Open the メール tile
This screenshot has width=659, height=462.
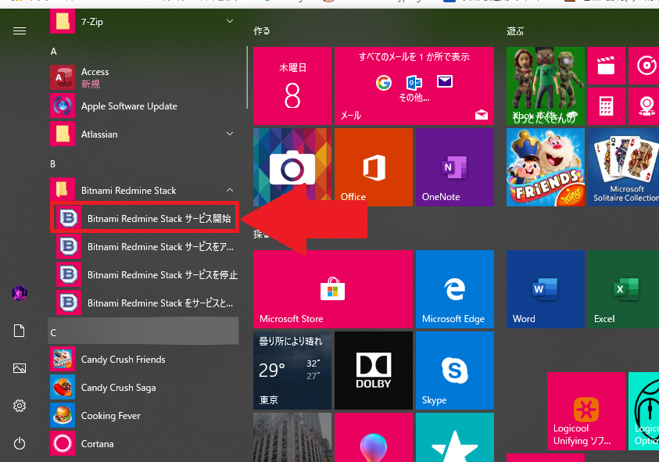414,86
